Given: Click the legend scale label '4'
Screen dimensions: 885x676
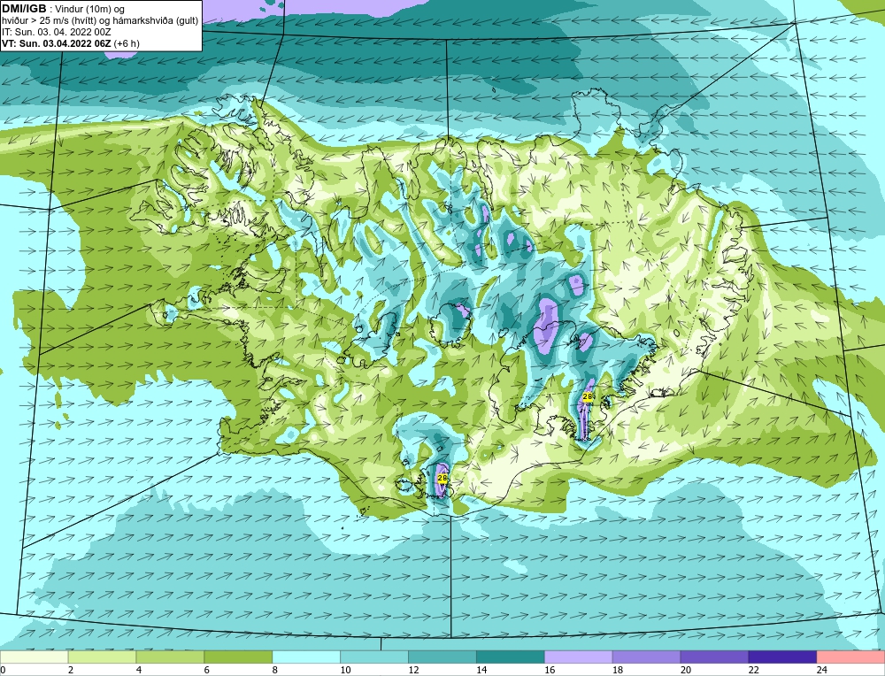Looking at the screenshot, I should (x=139, y=670).
